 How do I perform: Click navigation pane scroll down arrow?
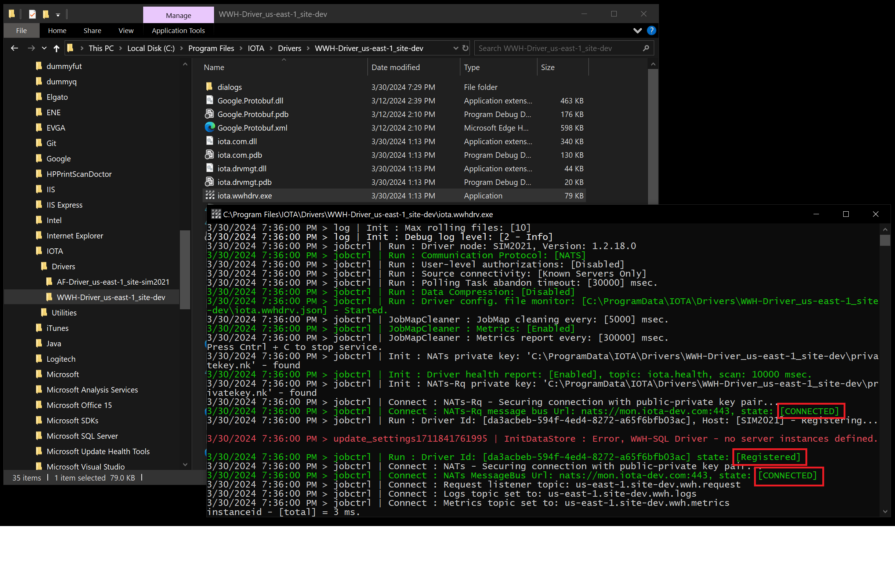185,465
